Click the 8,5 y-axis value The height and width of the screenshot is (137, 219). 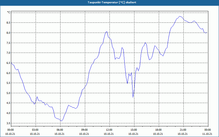(x=8, y=23)
